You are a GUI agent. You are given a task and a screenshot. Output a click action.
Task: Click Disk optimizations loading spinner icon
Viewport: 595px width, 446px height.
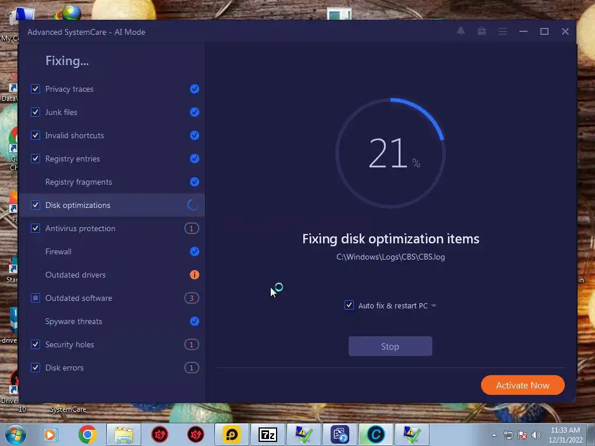pos(193,205)
